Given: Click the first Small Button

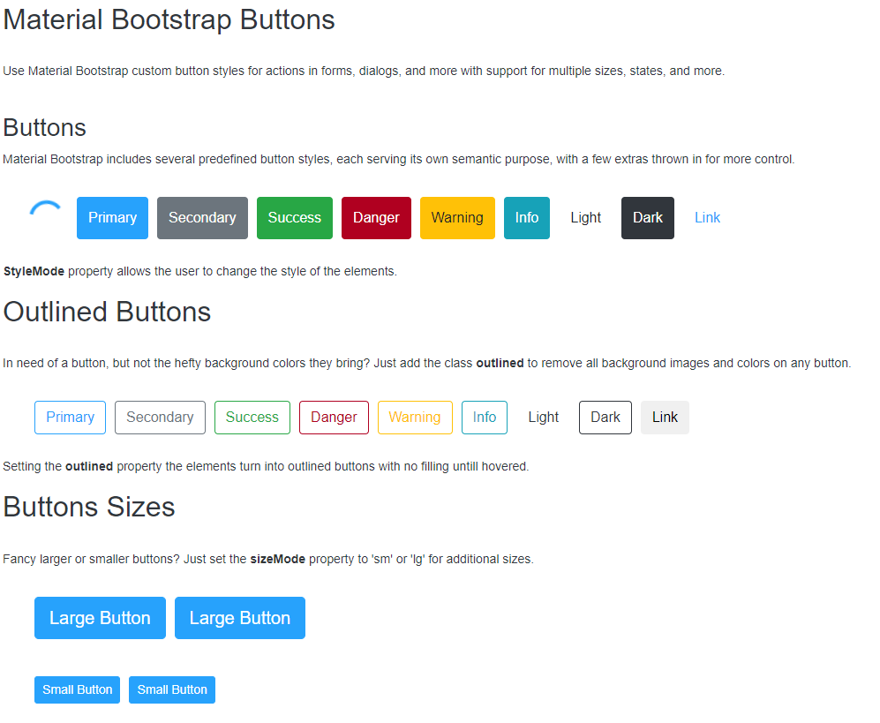Looking at the screenshot, I should tap(77, 689).
